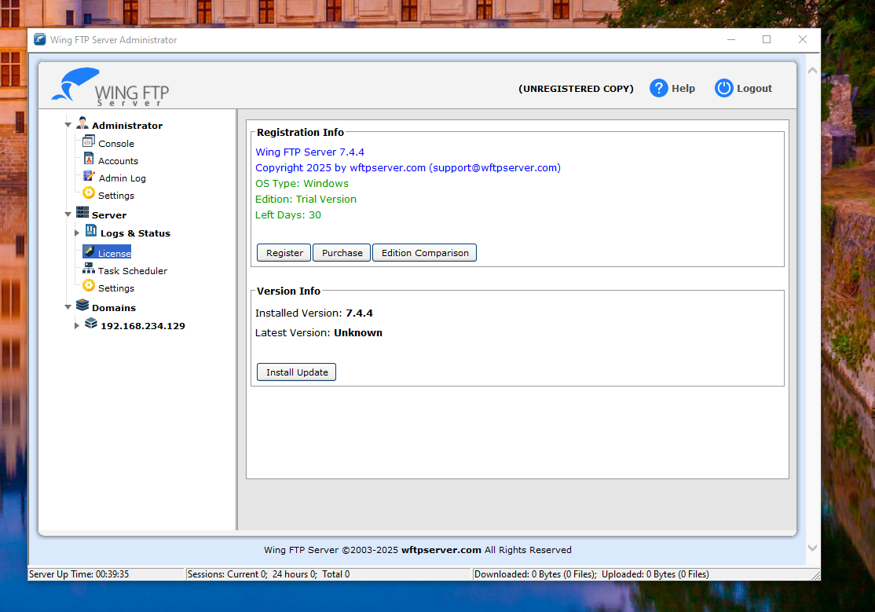Click the scroll down arrow on the right

(812, 548)
